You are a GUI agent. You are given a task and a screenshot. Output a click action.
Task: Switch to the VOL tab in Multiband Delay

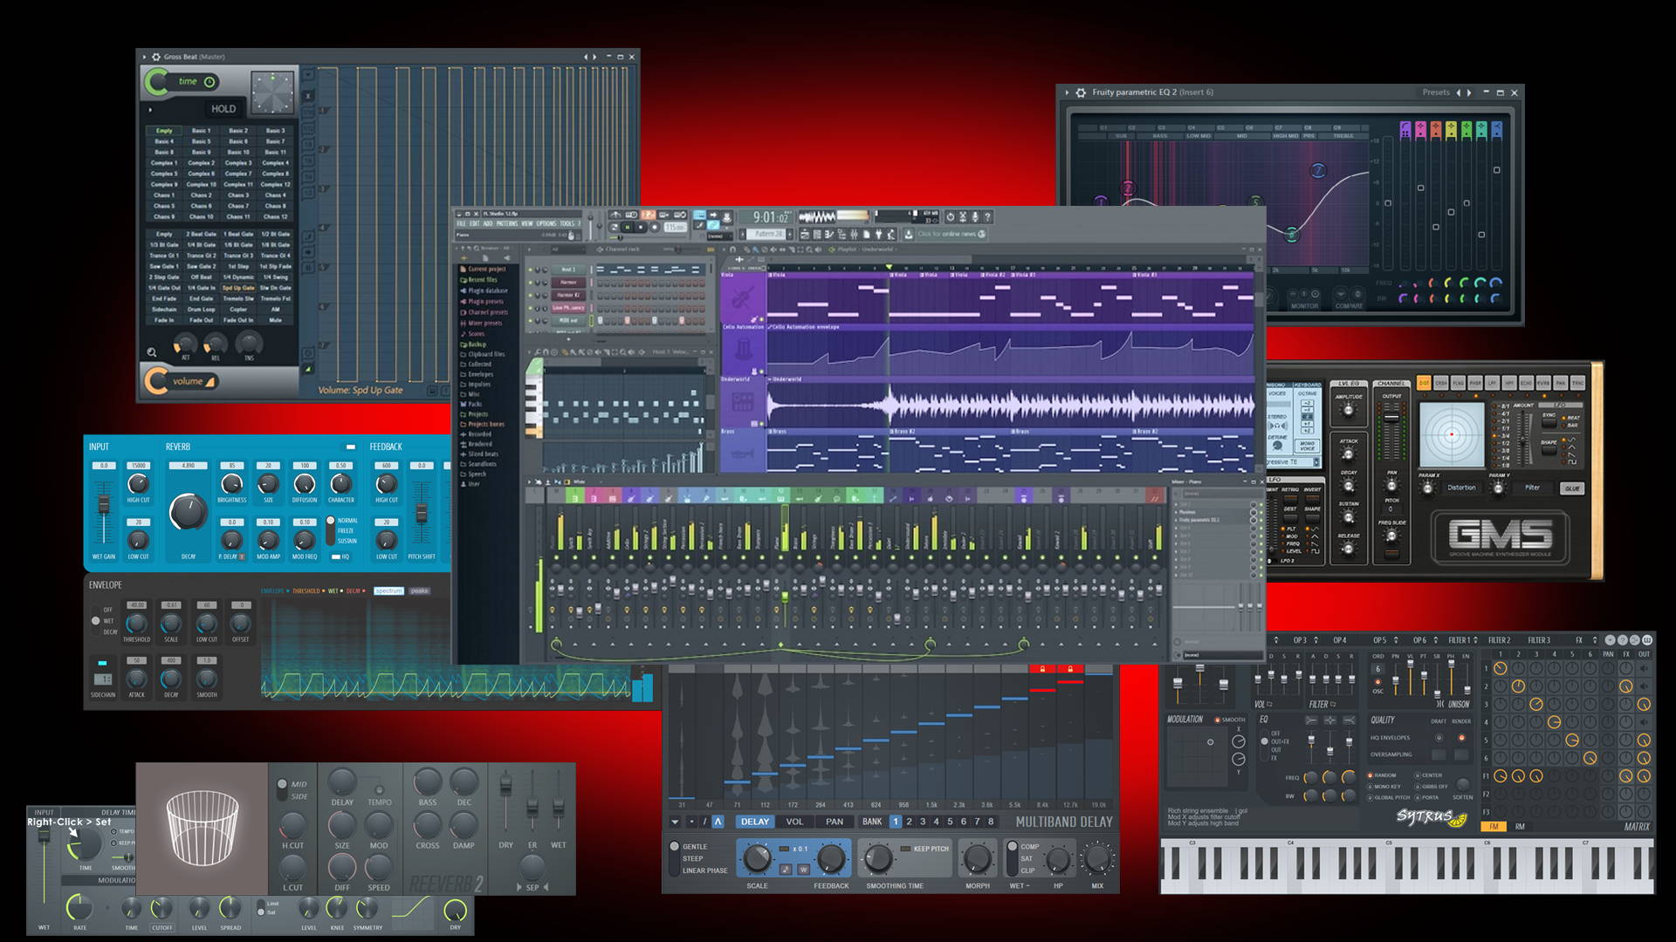[794, 822]
